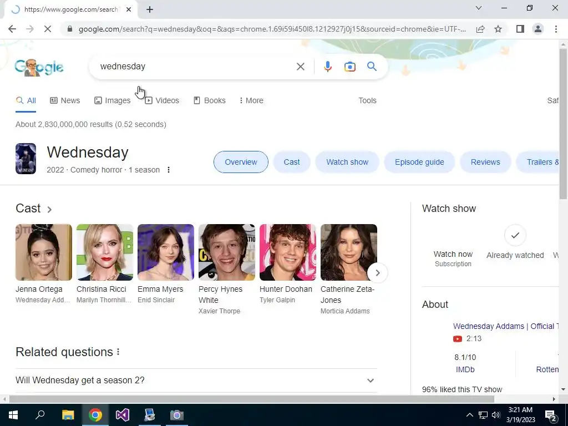Open the volume control in the tray
This screenshot has width=568, height=426.
tap(496, 415)
